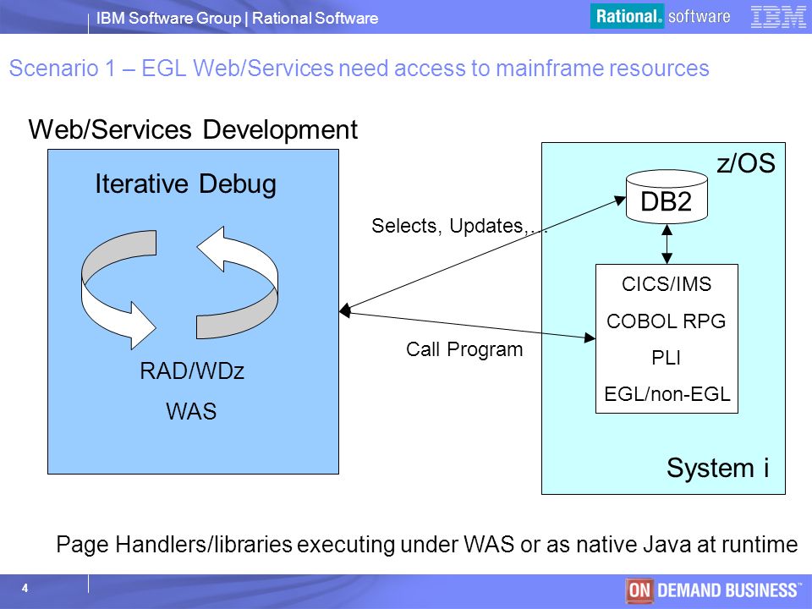Click the 'PLI' text
812x609 pixels.
(x=666, y=357)
